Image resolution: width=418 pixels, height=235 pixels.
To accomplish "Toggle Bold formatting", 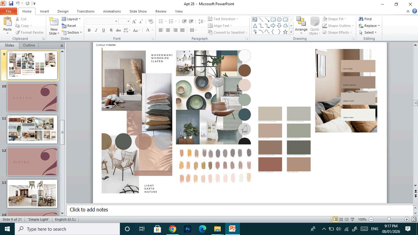I will point(89,30).
